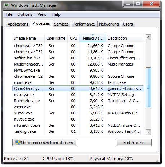Click the NVIDIA Settings description cell
165x167 pixels.
coord(122,95)
